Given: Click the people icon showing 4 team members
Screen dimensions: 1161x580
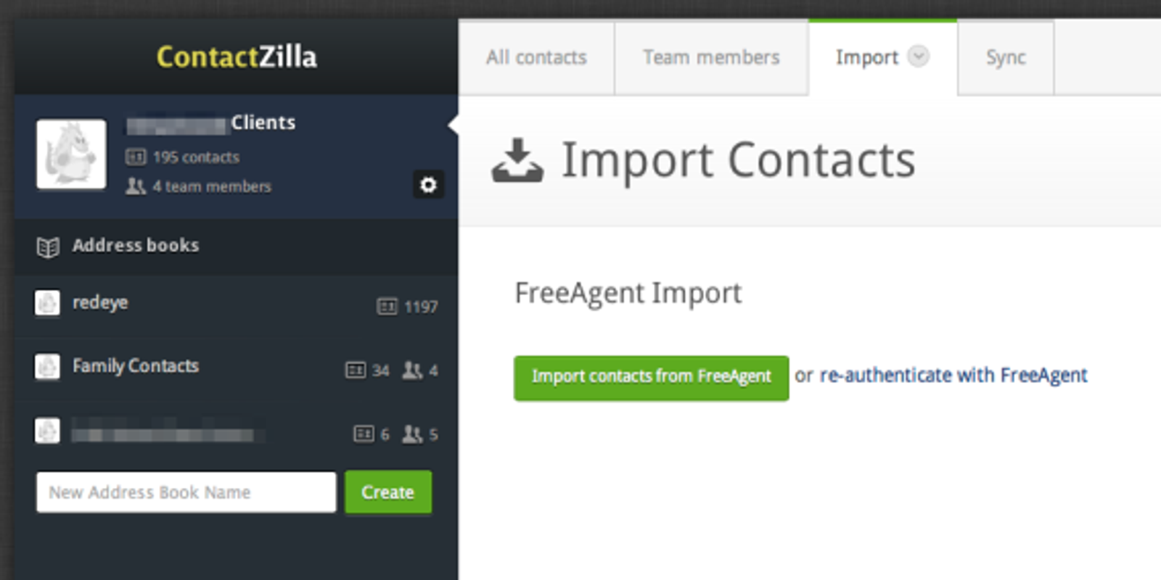Looking at the screenshot, I should [x=135, y=186].
